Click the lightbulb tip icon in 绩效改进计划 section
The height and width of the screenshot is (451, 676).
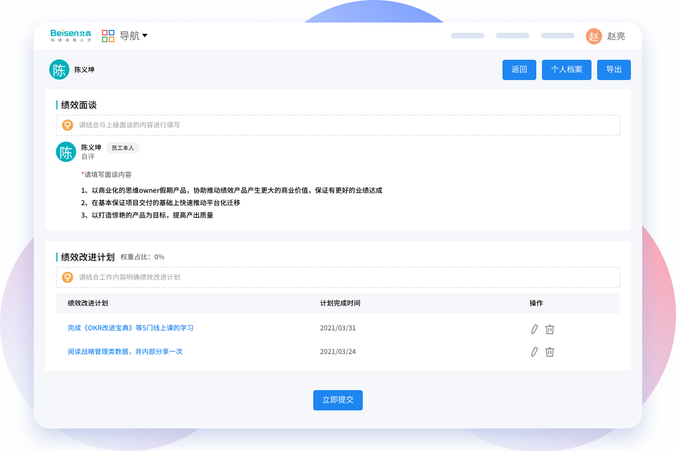68,277
